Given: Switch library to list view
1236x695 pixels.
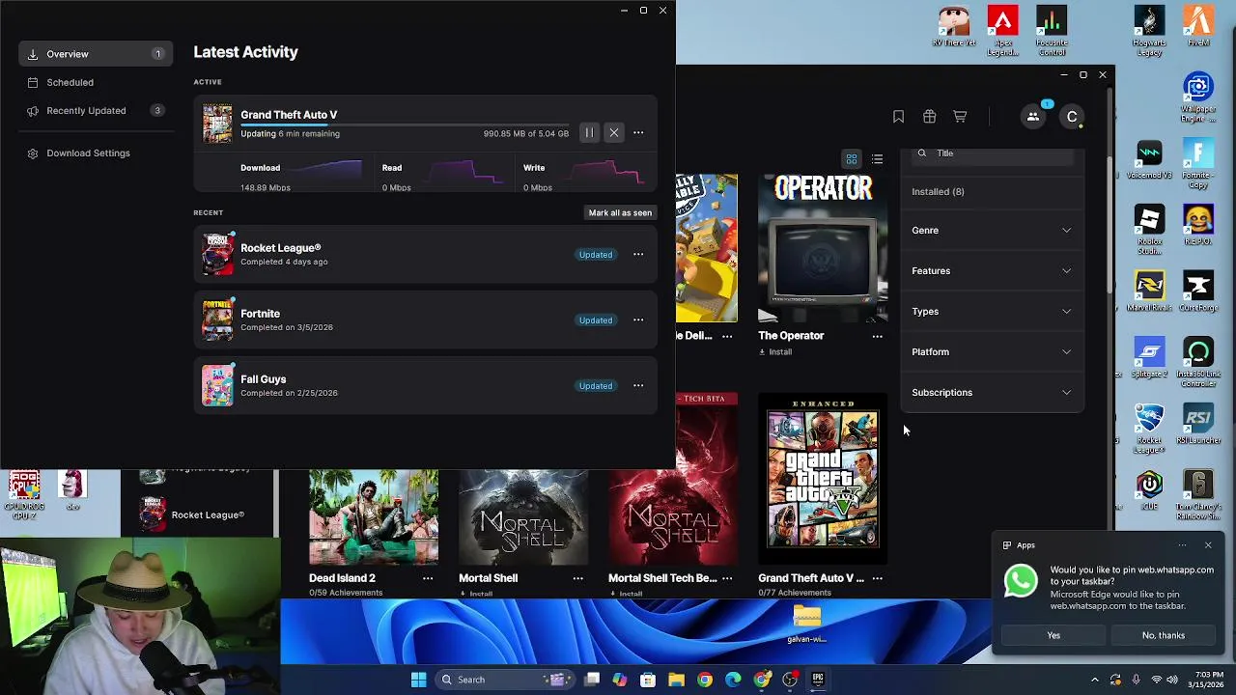Looking at the screenshot, I should click(x=877, y=159).
